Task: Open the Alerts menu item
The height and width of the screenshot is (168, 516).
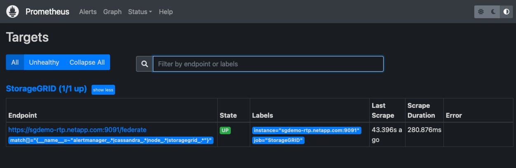Action: pos(88,12)
